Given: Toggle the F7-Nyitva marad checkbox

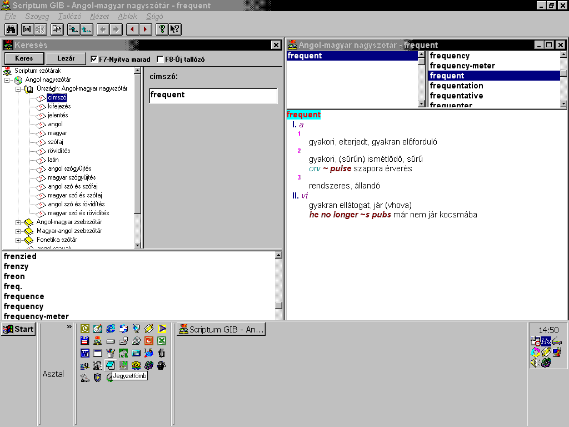Looking at the screenshot, I should coord(94,59).
